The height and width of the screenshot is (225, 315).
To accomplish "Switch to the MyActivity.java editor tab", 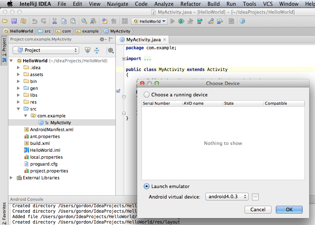I will pos(143,40).
